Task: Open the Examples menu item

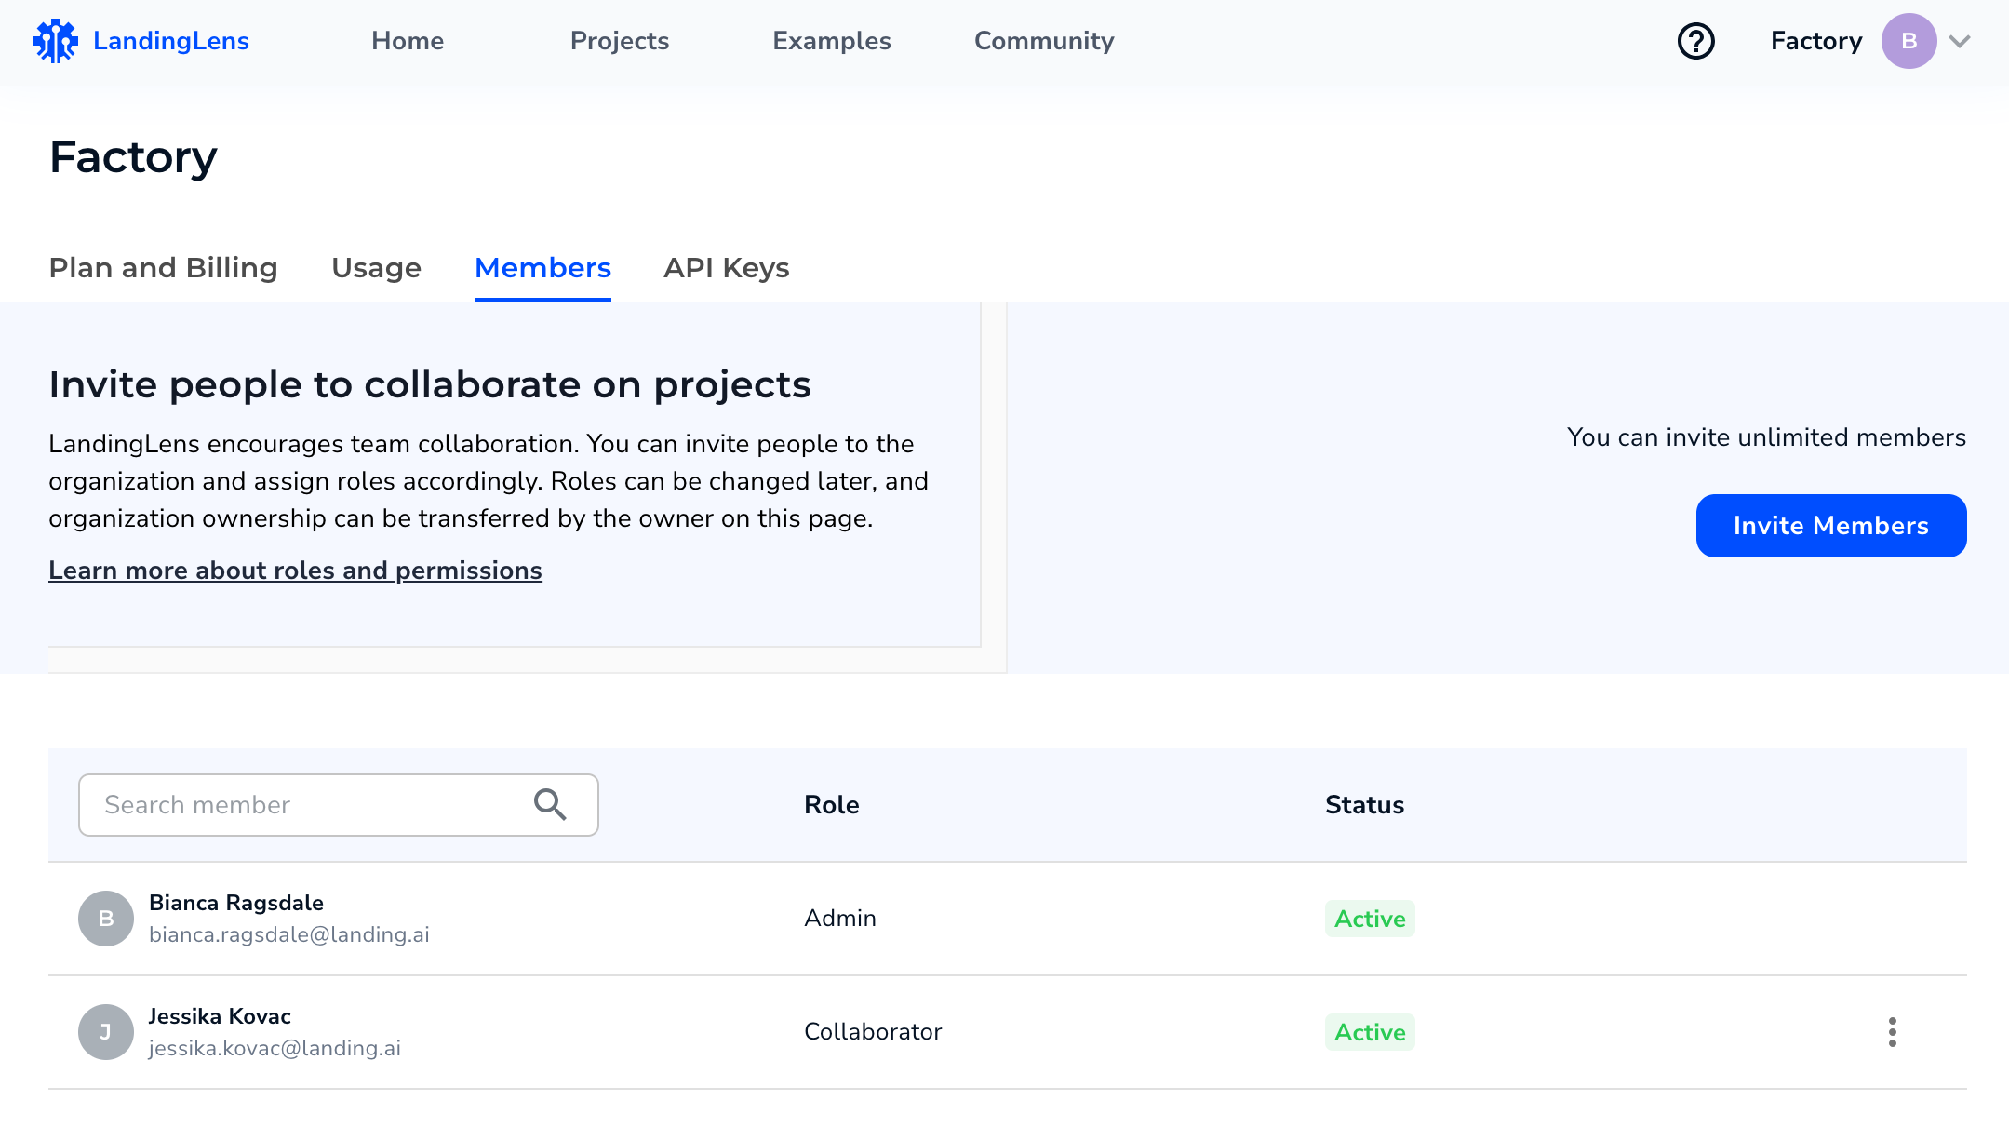Action: [831, 41]
